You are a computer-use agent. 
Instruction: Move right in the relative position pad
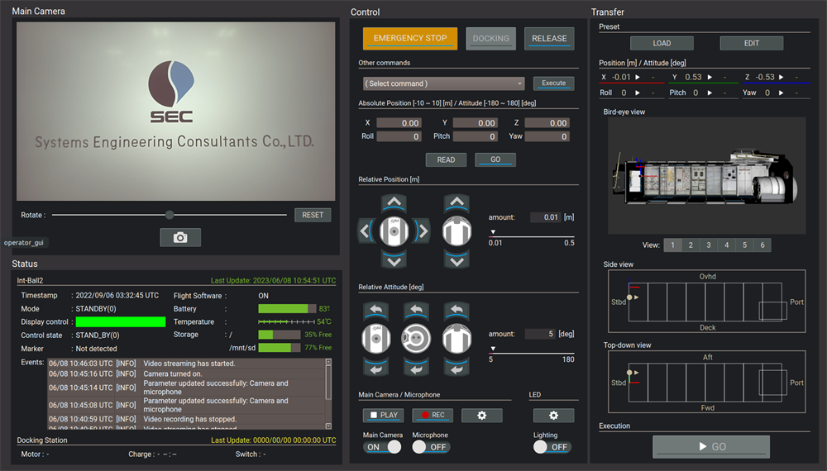423,231
